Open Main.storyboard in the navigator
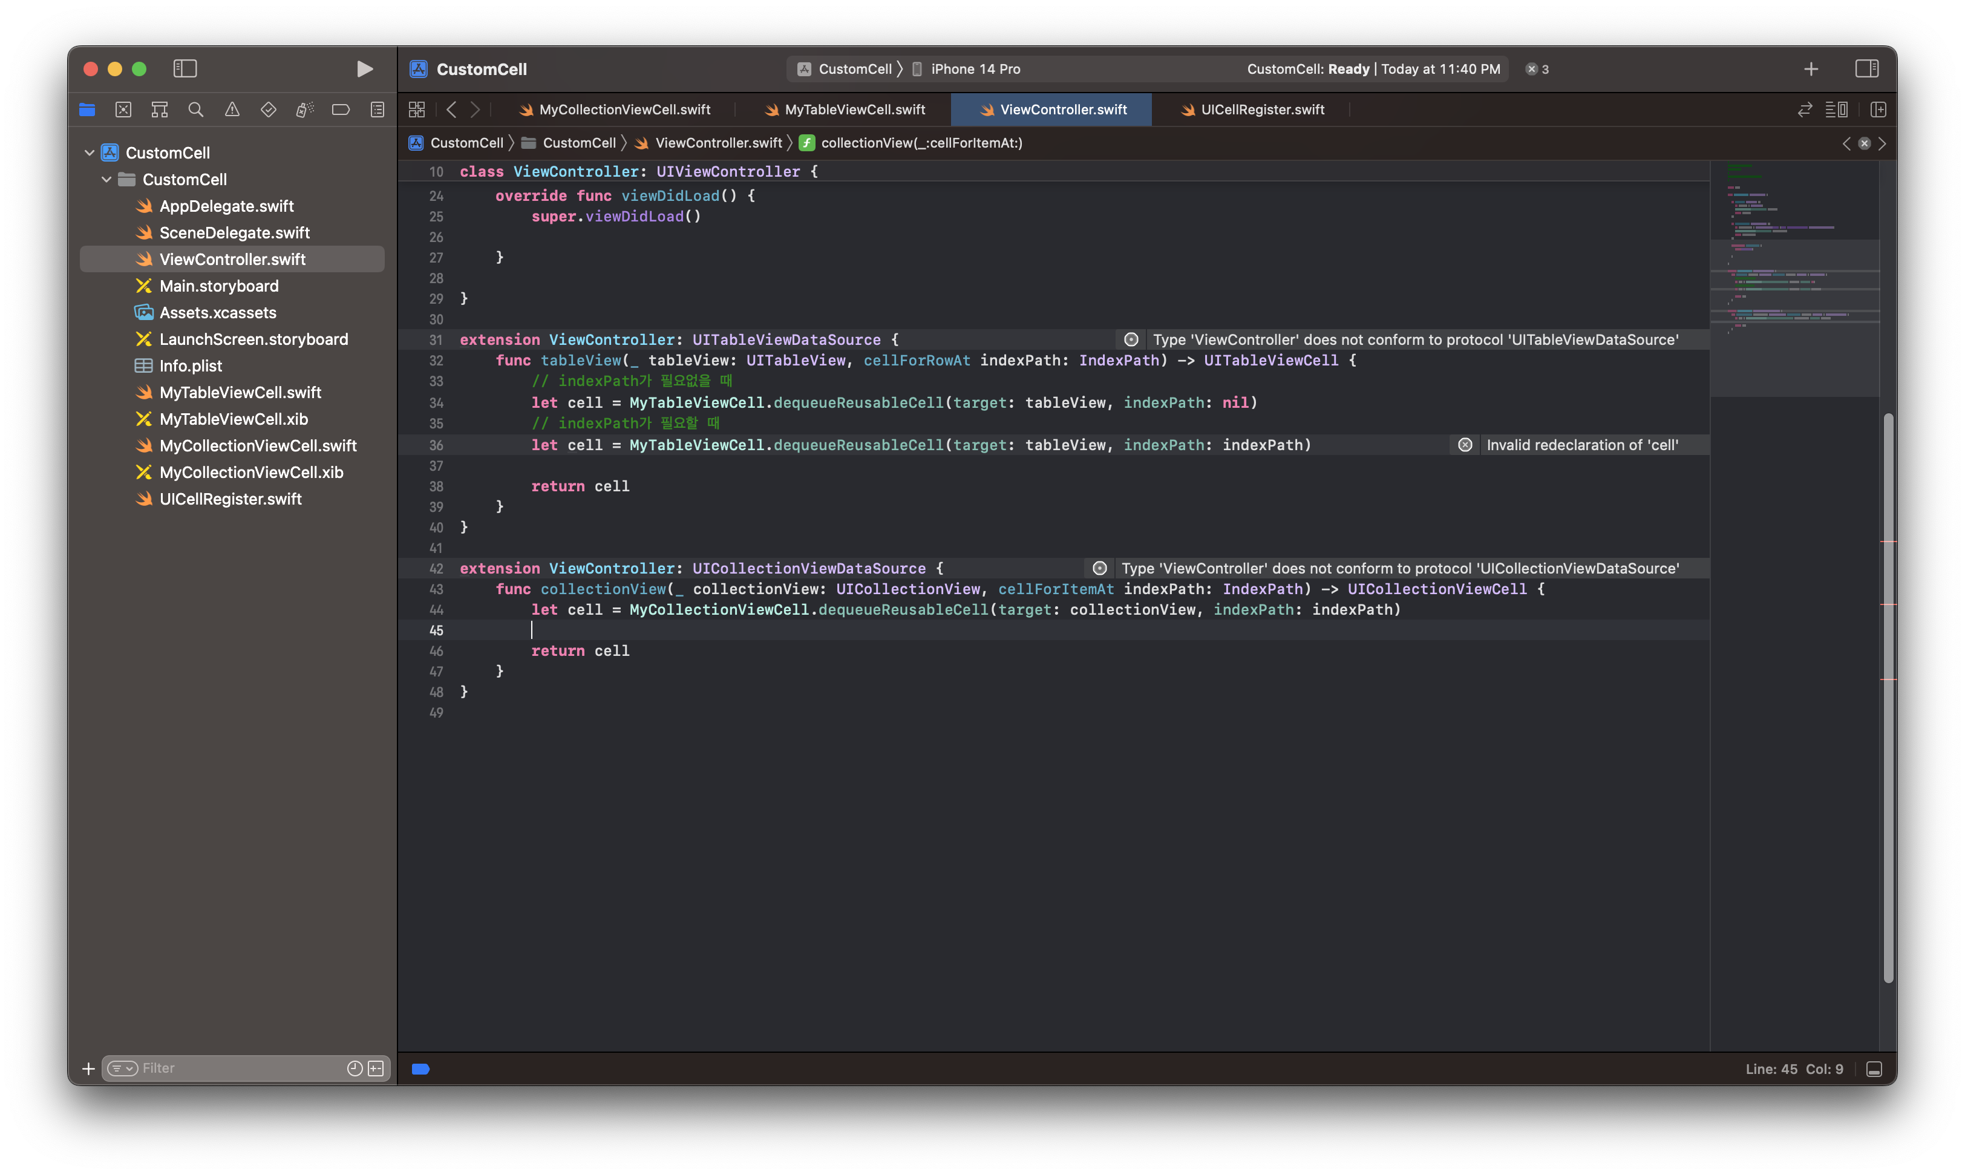The height and width of the screenshot is (1175, 1965). click(218, 286)
